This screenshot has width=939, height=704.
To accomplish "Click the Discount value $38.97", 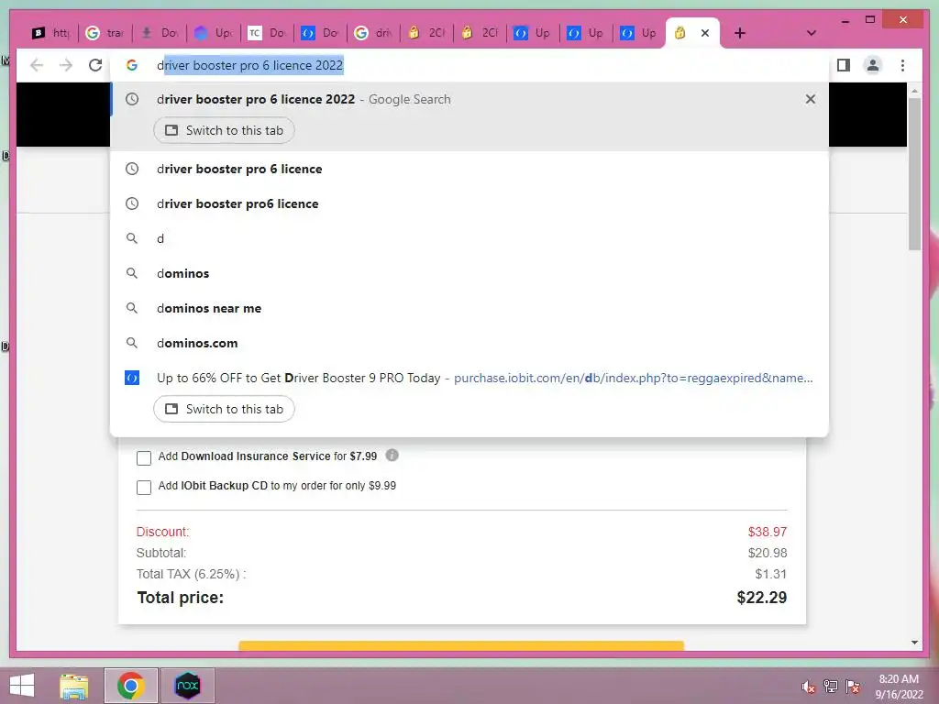I will pos(768,532).
